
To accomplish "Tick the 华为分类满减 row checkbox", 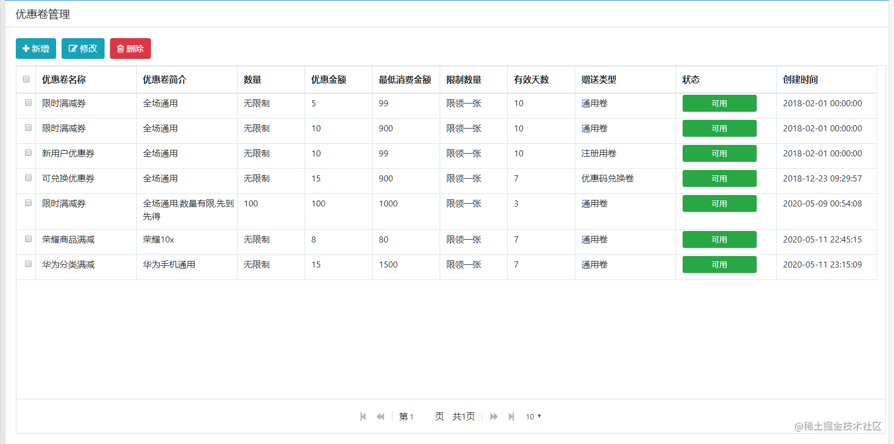I will [28, 264].
